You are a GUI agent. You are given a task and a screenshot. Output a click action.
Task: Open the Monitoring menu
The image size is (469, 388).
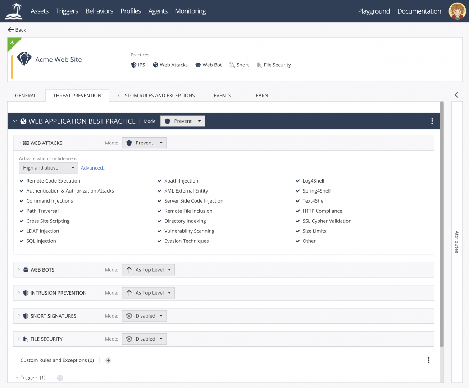click(190, 11)
